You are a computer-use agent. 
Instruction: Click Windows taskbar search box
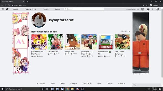tap(22, 89)
